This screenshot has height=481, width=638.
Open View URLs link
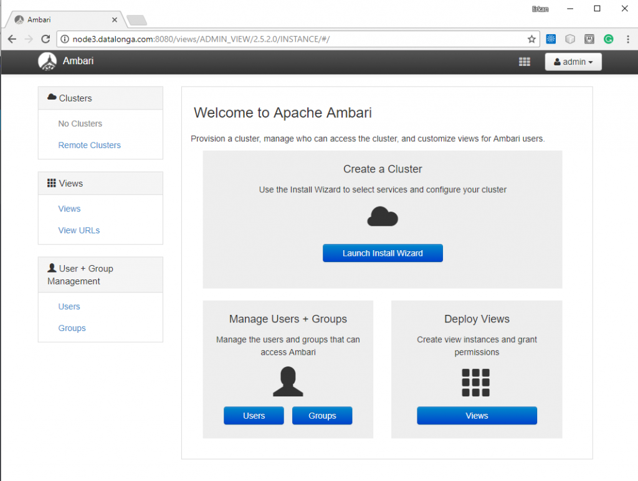click(79, 230)
